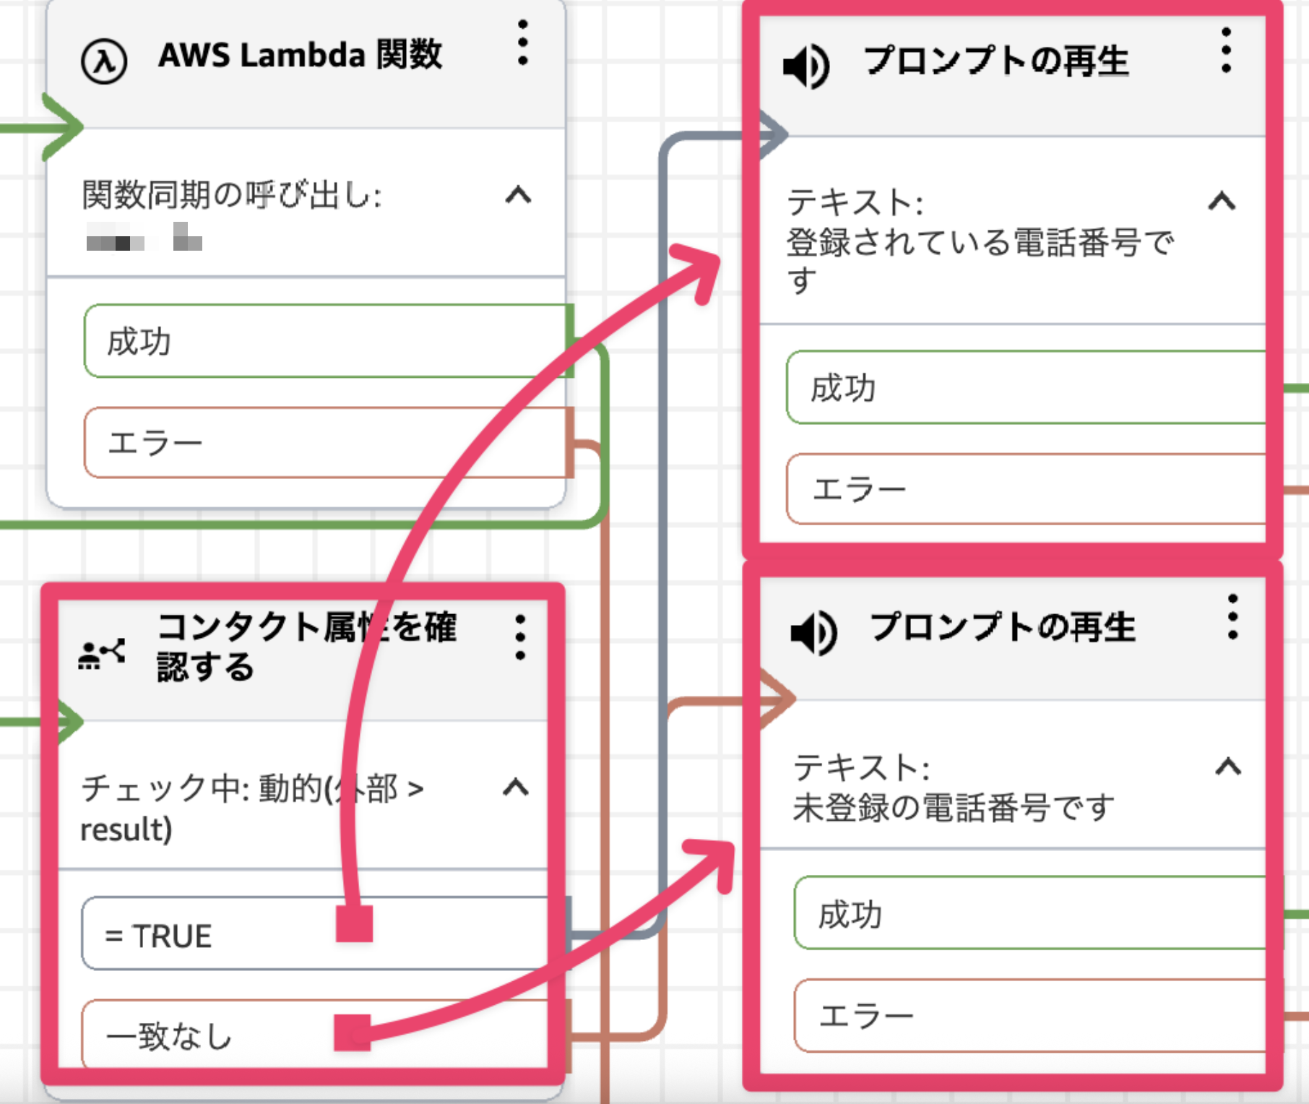
Task: Select エラー output of 未登録の電話番号です block
Action: click(1029, 1016)
